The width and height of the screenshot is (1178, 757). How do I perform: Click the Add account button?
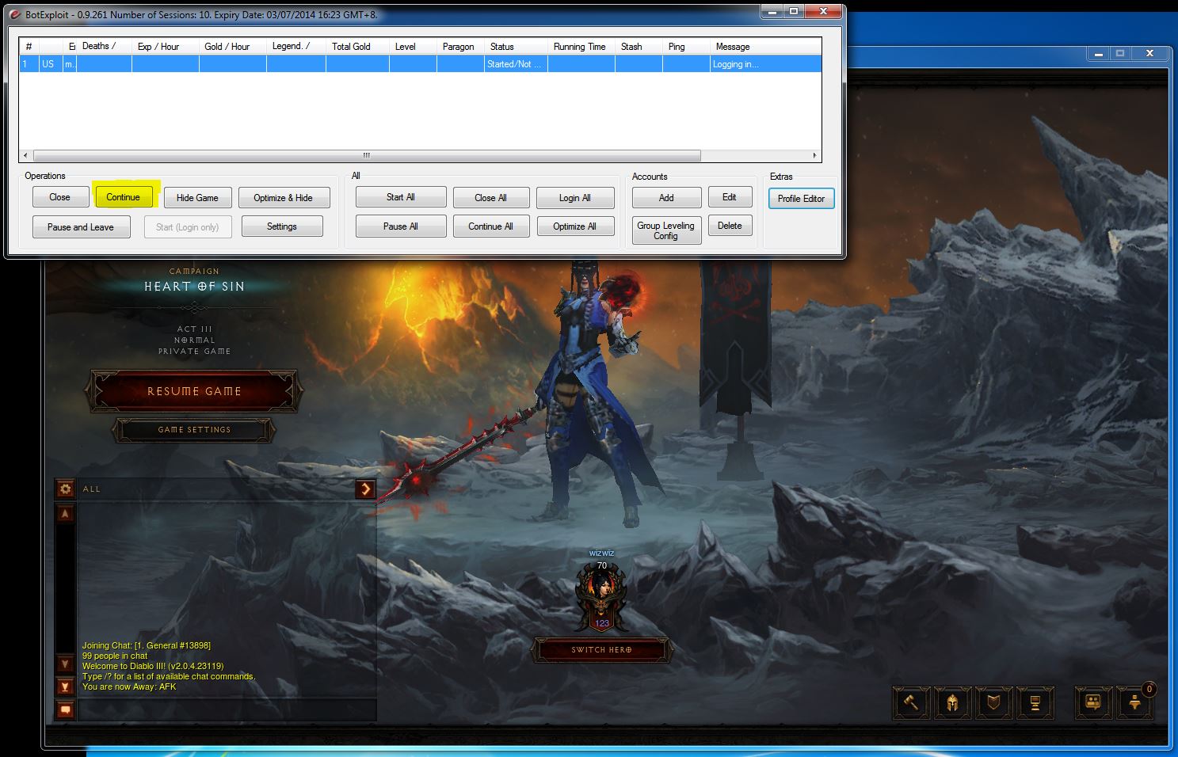(666, 198)
